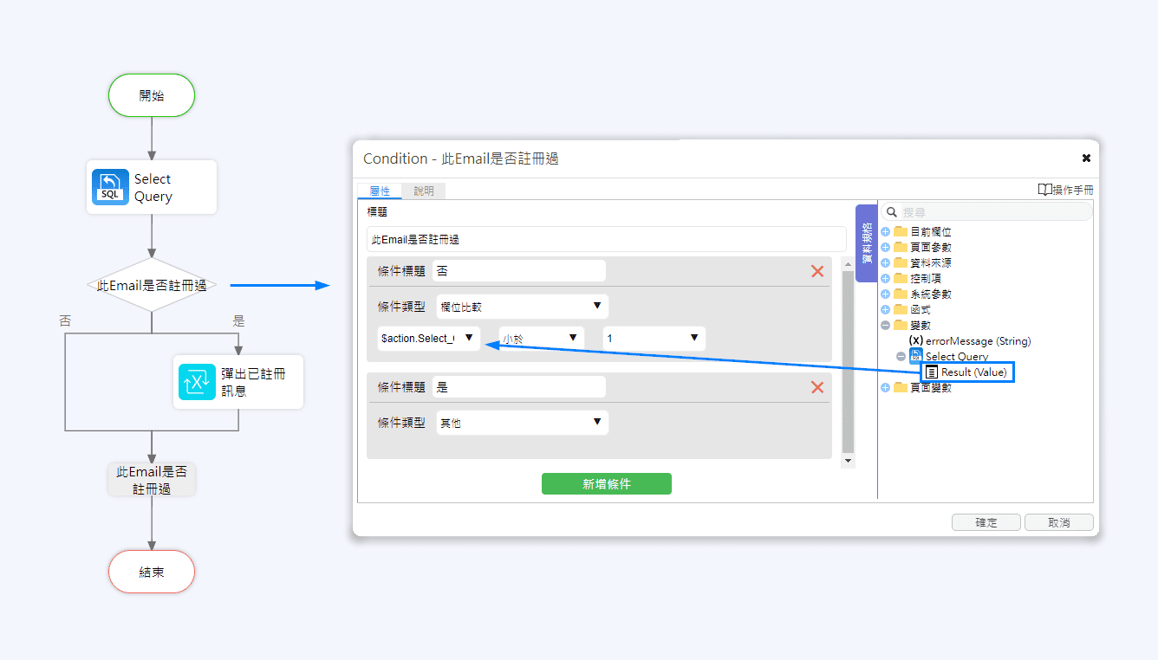Click the condition title field containing 否
The image size is (1158, 660).
click(518, 271)
